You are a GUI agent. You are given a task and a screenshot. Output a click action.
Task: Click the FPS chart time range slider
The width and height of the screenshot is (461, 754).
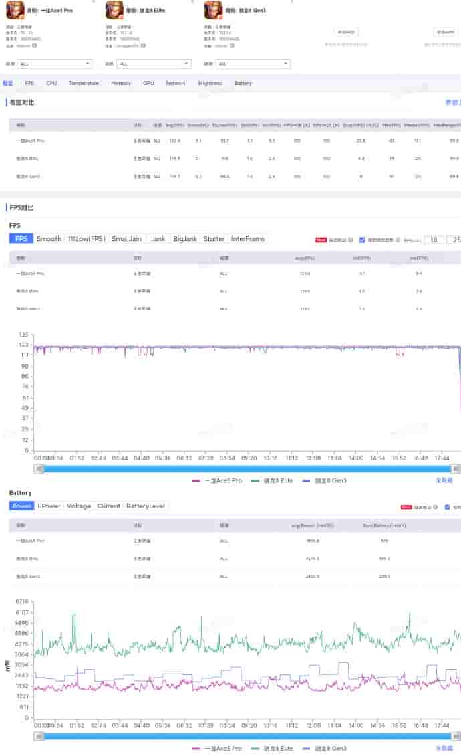(247, 469)
